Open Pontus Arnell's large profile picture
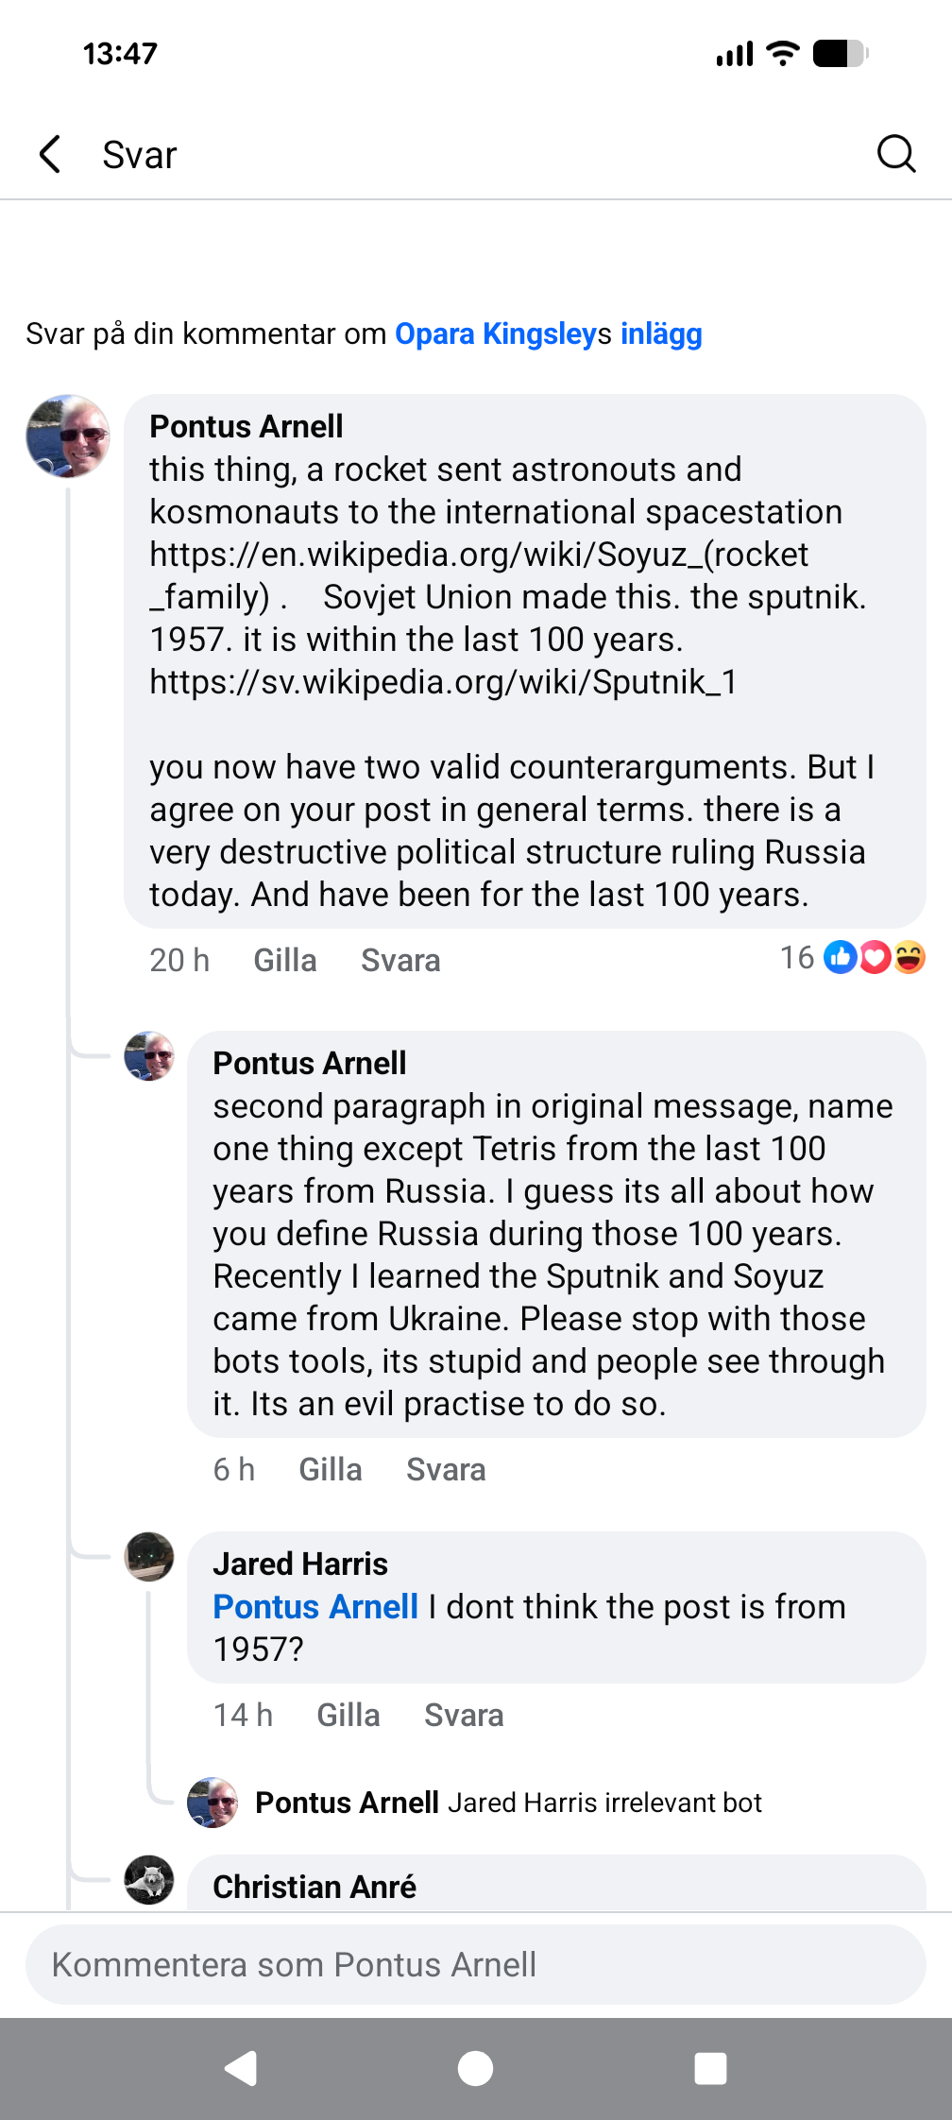 point(68,436)
